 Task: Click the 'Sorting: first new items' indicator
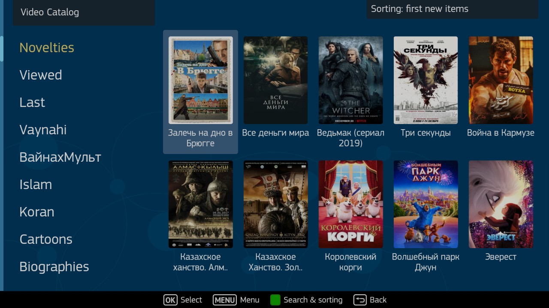(x=452, y=9)
